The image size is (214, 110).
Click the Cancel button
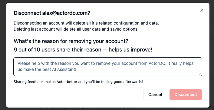click(x=155, y=95)
